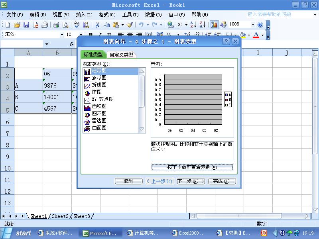Click the AutoSum sigma icon
319x239 pixels.
click(x=180, y=25)
